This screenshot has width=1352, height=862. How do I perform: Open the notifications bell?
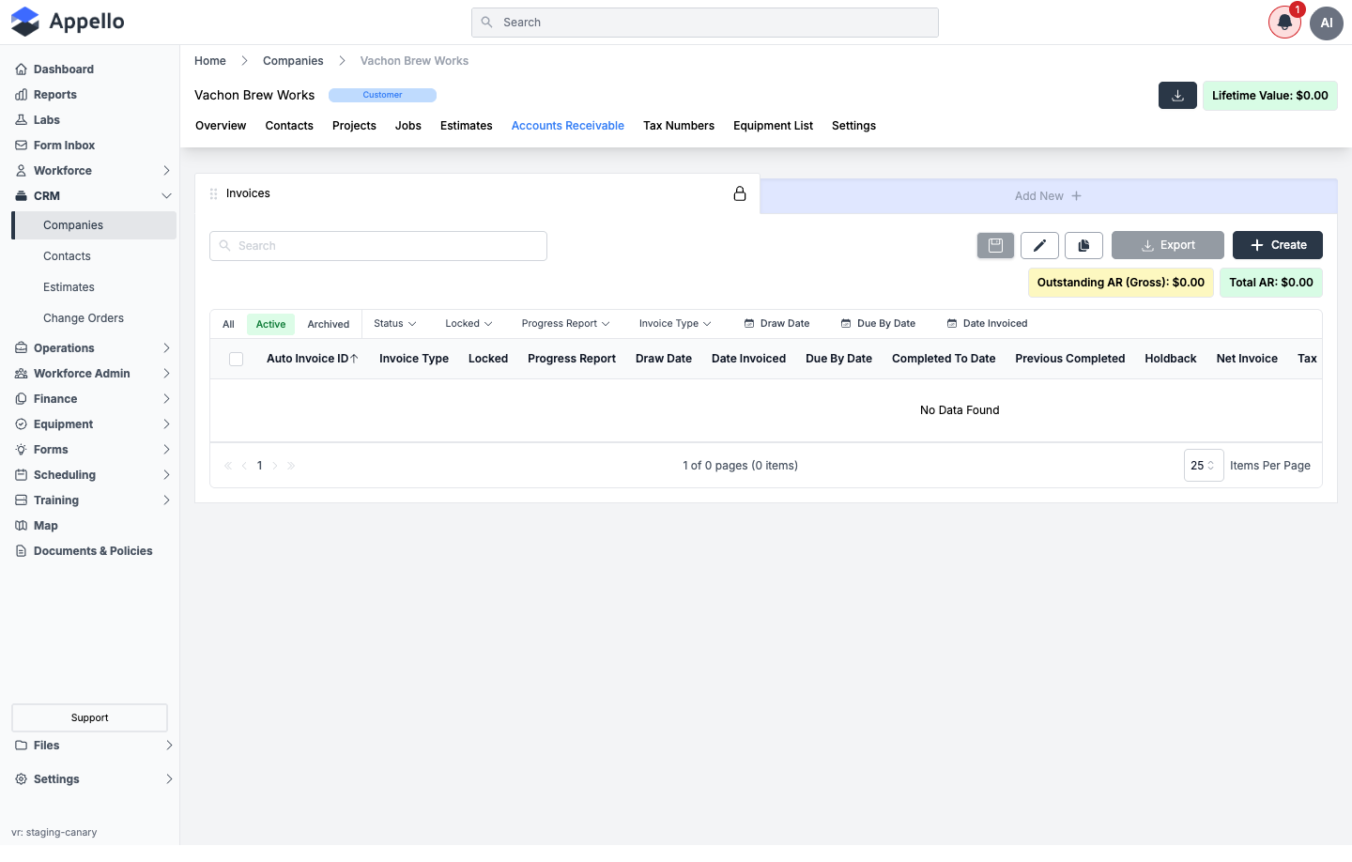point(1284,23)
